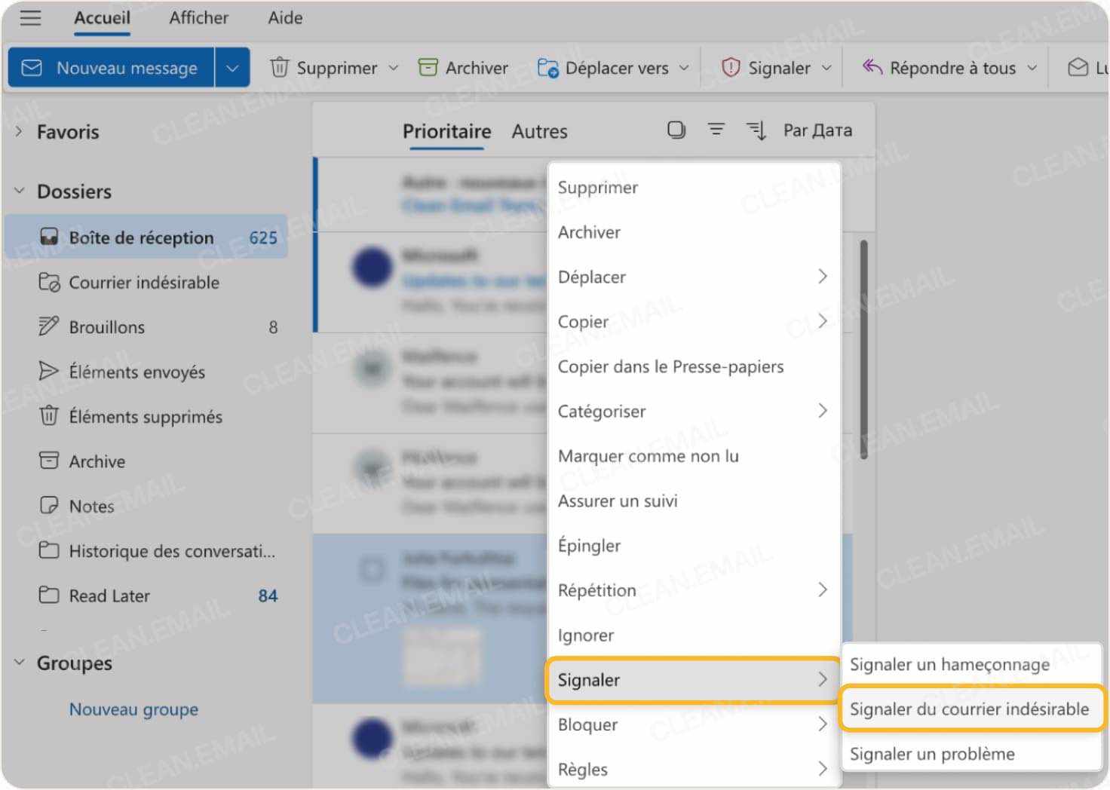Choose Supprimer in the context menu
Image resolution: width=1110 pixels, height=790 pixels.
[x=694, y=187]
